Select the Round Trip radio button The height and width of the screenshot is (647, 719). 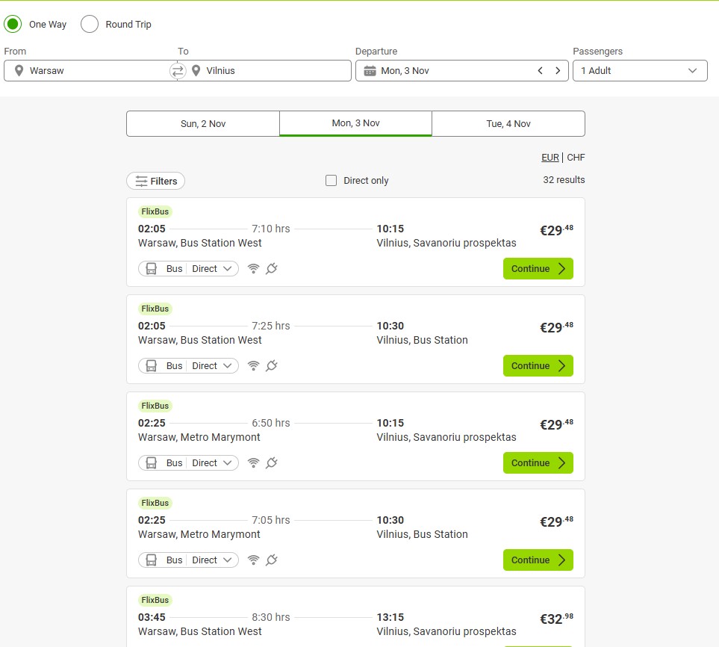coord(90,25)
